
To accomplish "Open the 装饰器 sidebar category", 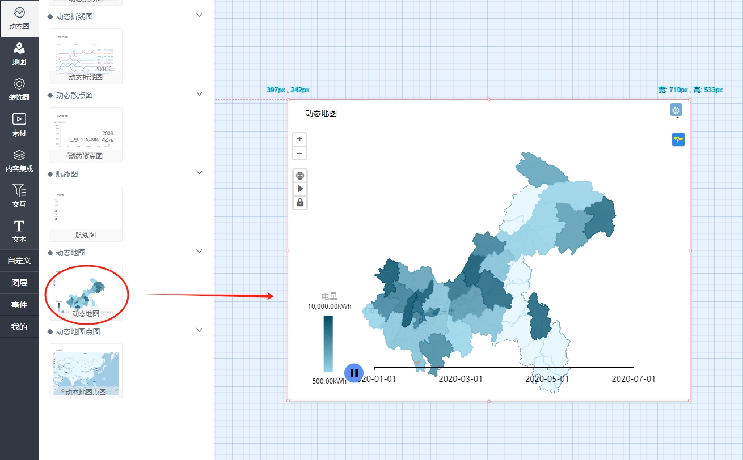I will point(19,90).
